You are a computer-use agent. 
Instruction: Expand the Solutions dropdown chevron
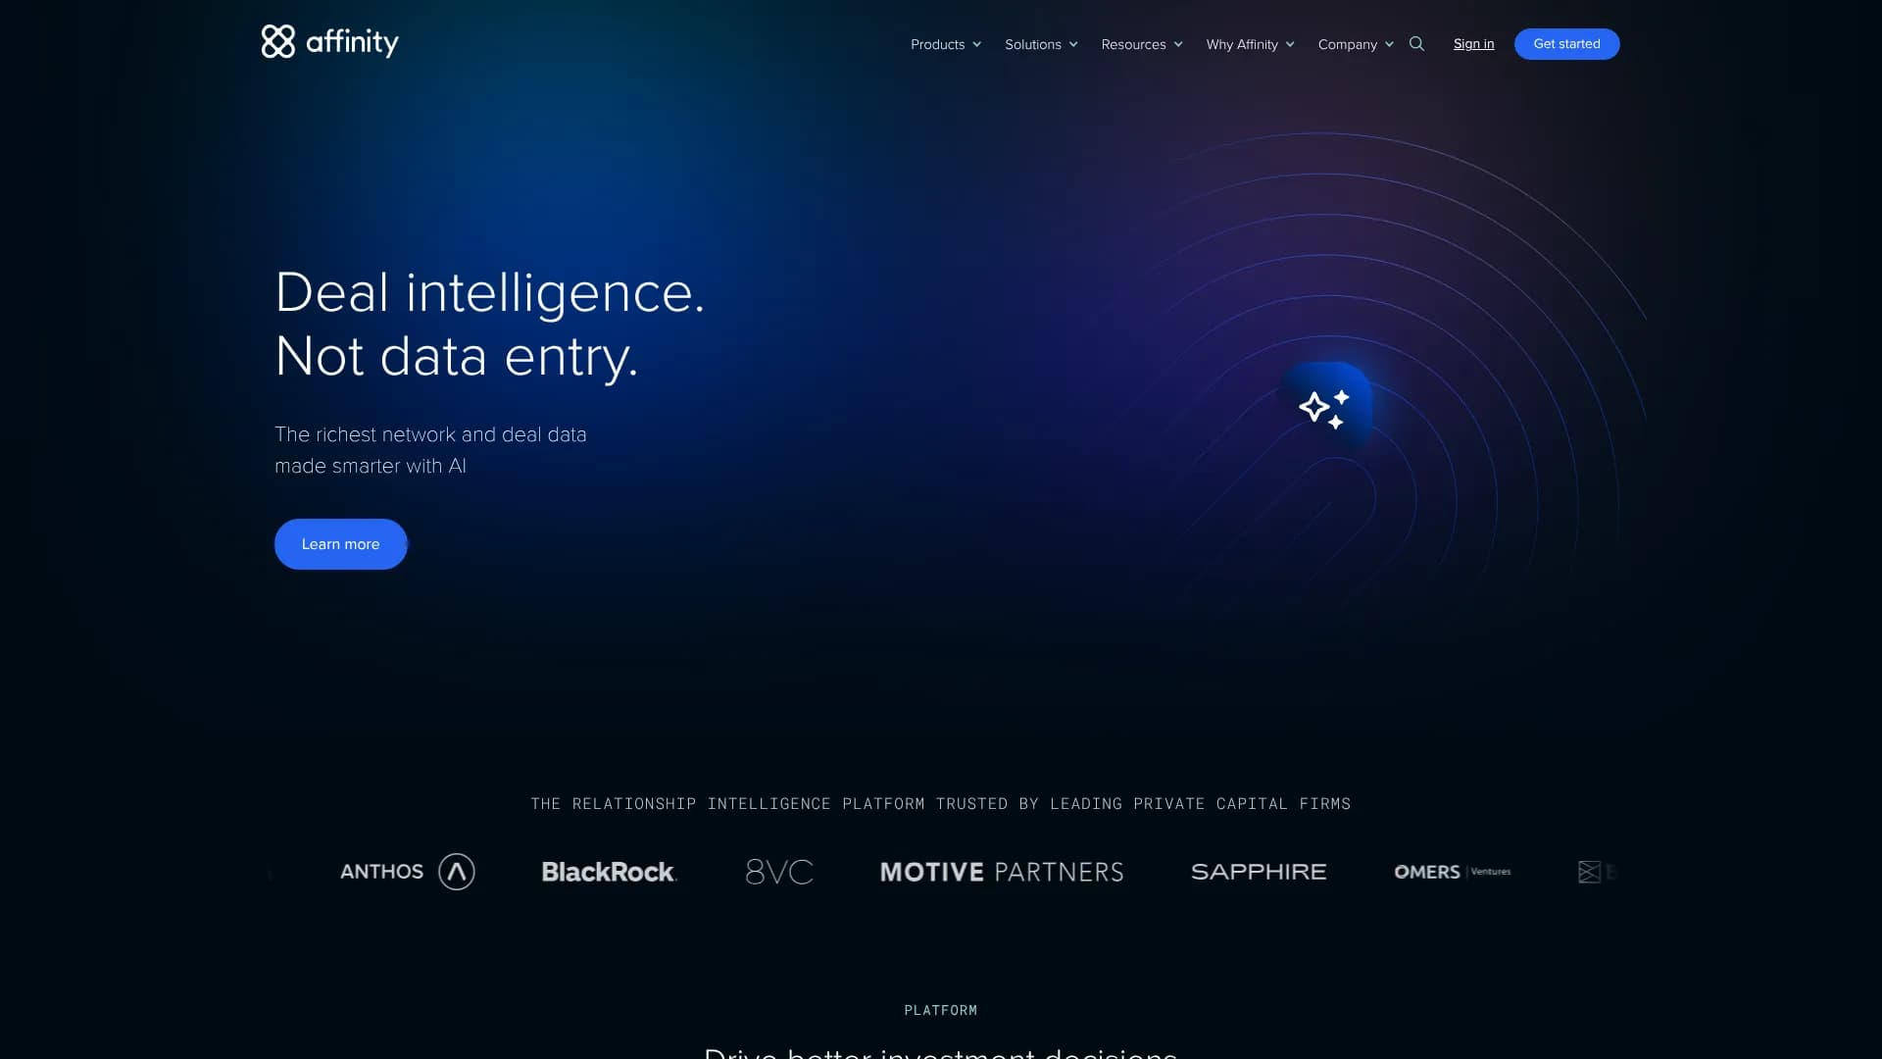click(x=1073, y=45)
